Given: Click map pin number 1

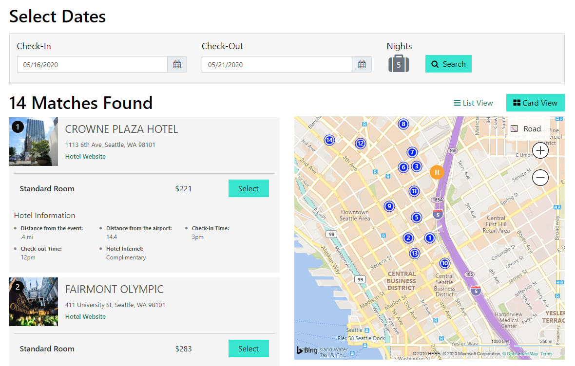Looking at the screenshot, I should point(430,238).
